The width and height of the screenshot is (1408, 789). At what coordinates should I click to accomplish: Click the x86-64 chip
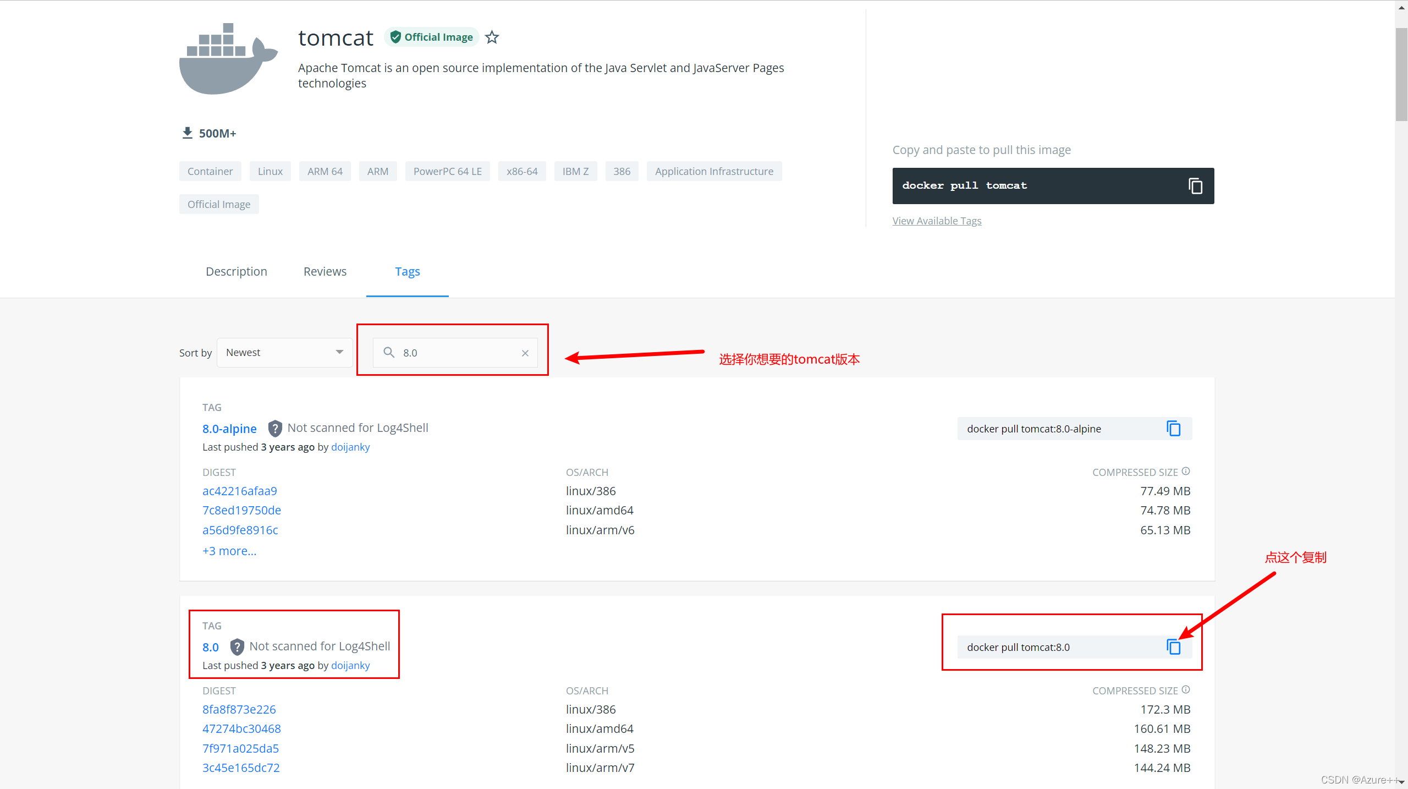click(522, 171)
